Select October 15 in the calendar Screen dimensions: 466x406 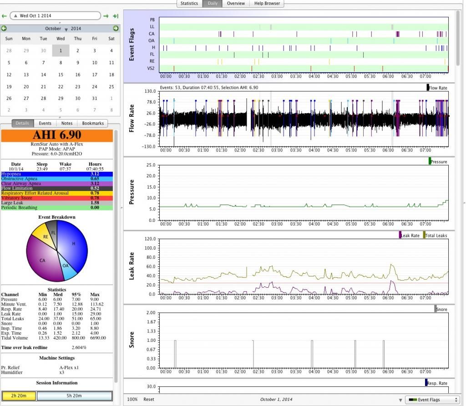pyautogui.click(x=61, y=75)
